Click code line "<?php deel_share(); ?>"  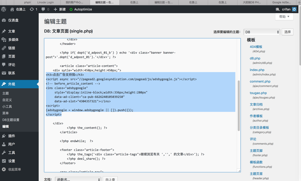coord(86,159)
